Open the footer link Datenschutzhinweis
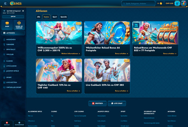 coord(149,118)
